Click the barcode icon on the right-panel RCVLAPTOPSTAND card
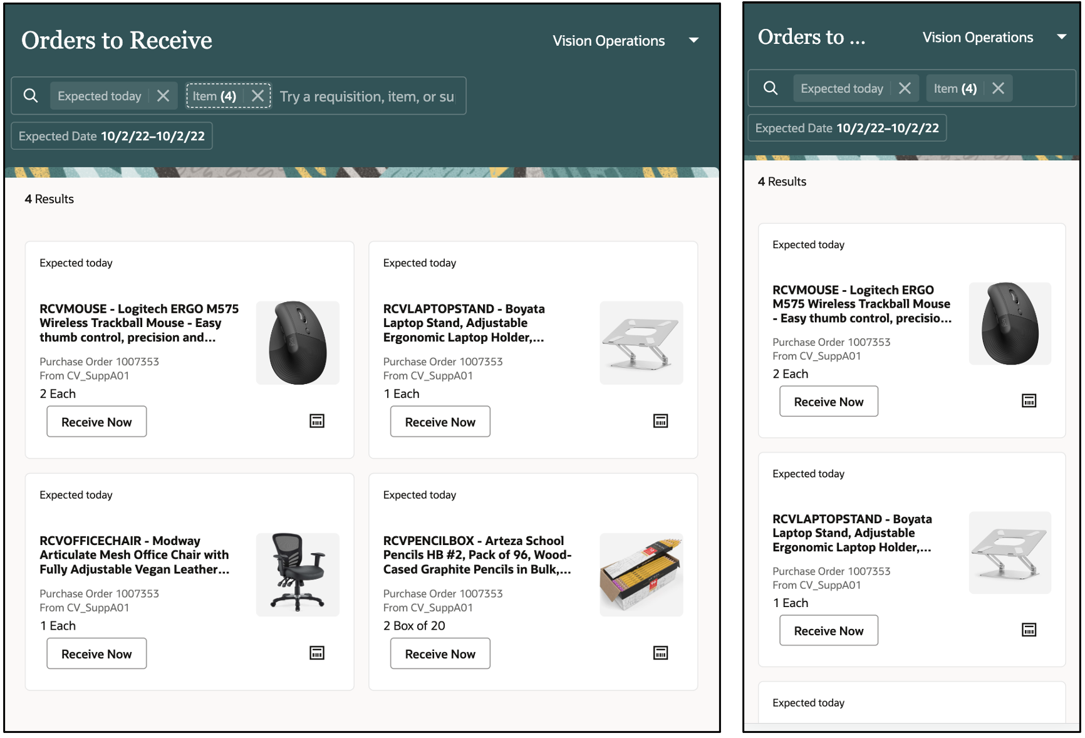The height and width of the screenshot is (738, 1085). (x=1029, y=630)
